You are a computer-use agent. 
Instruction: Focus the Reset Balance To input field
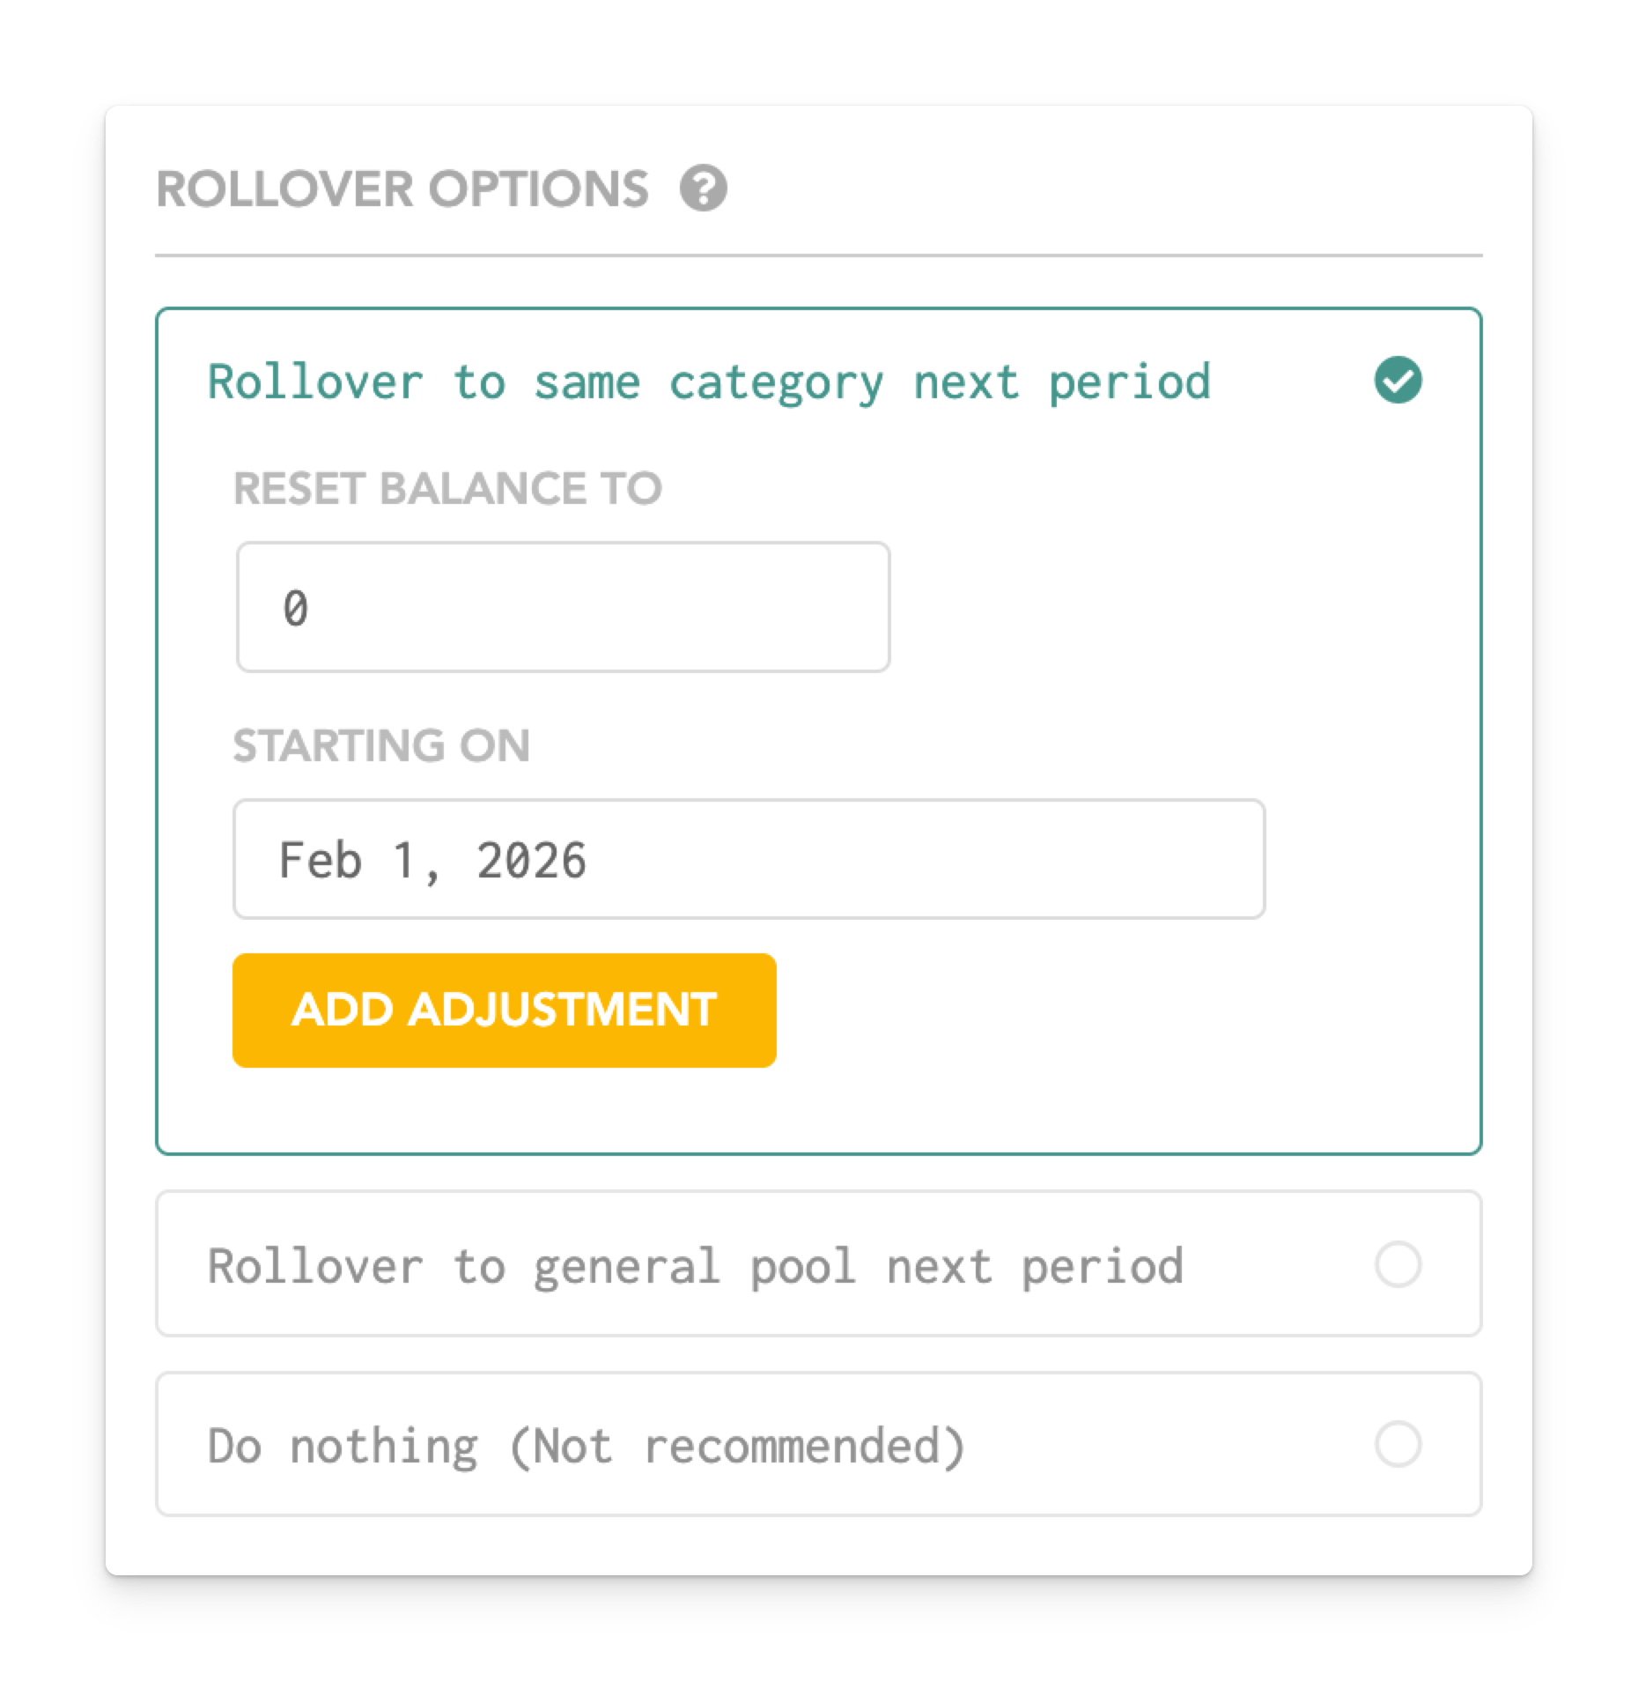pos(563,607)
